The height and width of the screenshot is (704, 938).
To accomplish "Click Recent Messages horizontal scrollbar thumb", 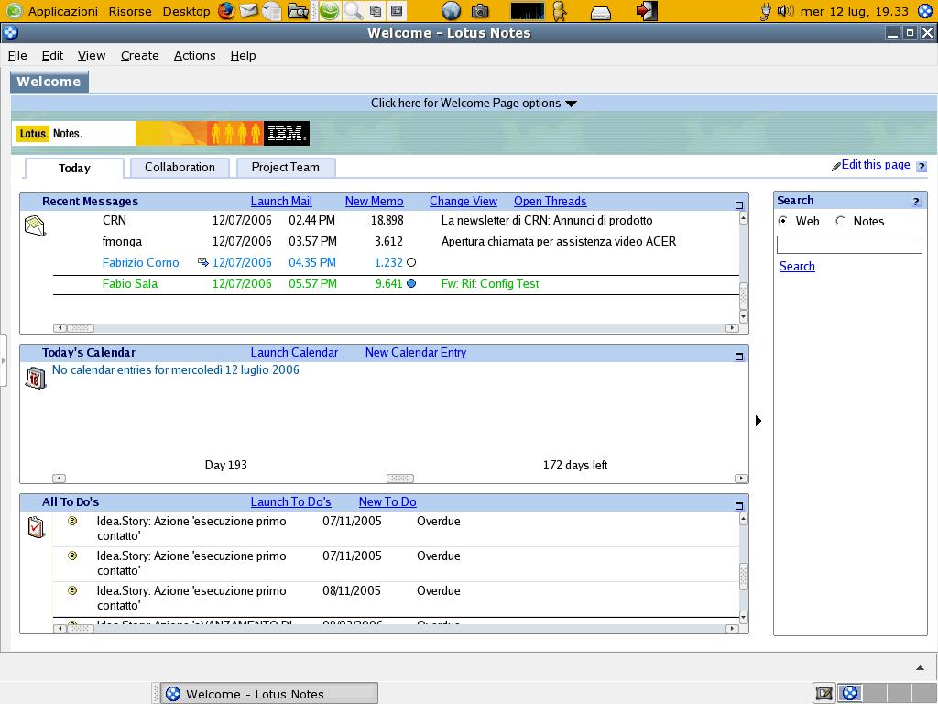I will [81, 328].
